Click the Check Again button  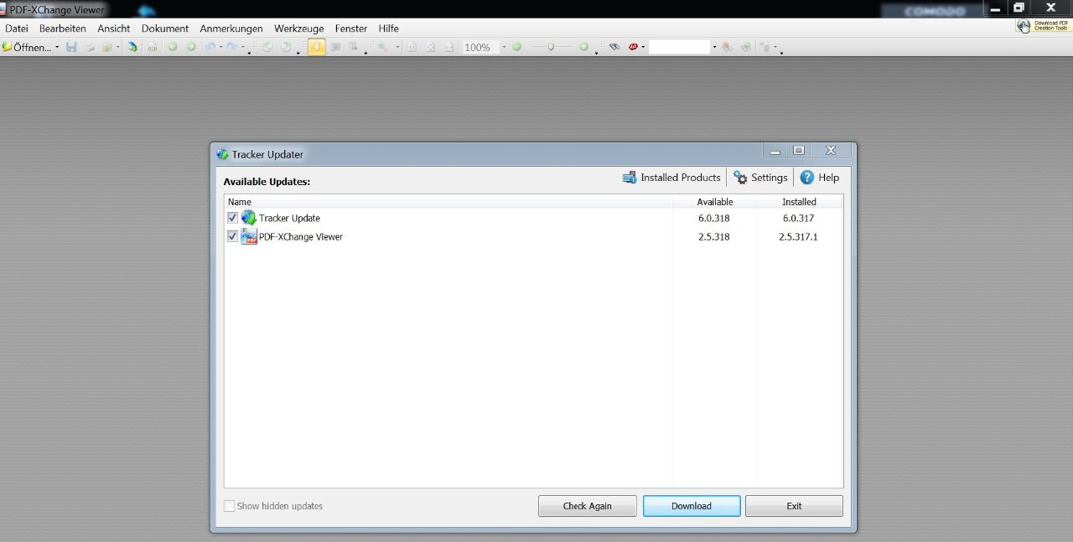tap(588, 506)
